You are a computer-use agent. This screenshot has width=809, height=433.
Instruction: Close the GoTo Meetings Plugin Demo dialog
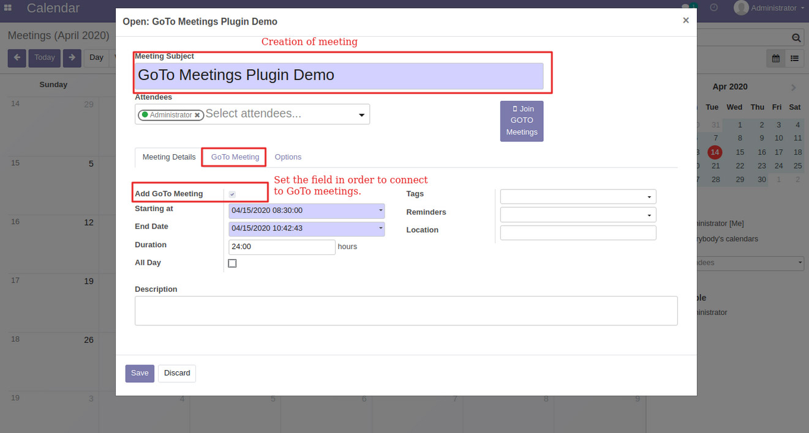click(x=686, y=20)
